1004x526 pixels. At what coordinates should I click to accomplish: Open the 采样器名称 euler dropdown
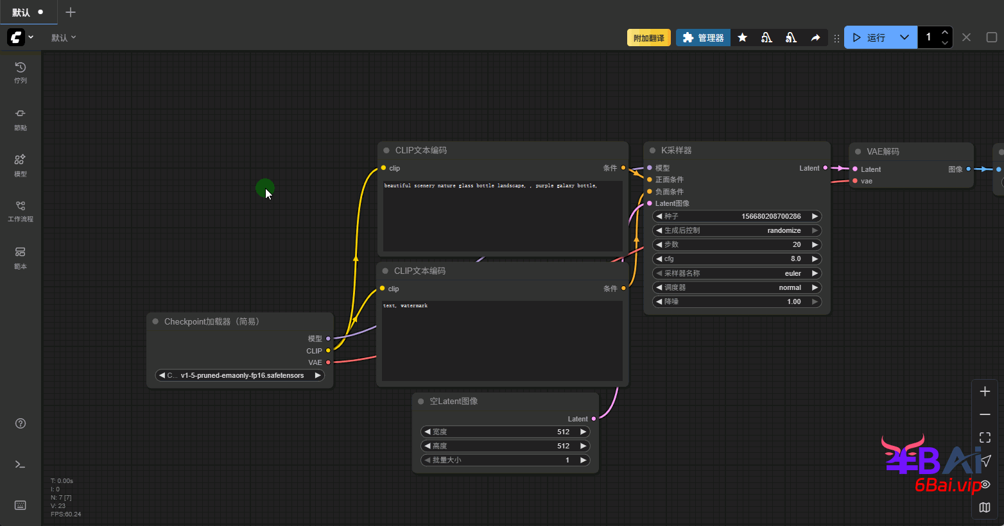pos(736,273)
